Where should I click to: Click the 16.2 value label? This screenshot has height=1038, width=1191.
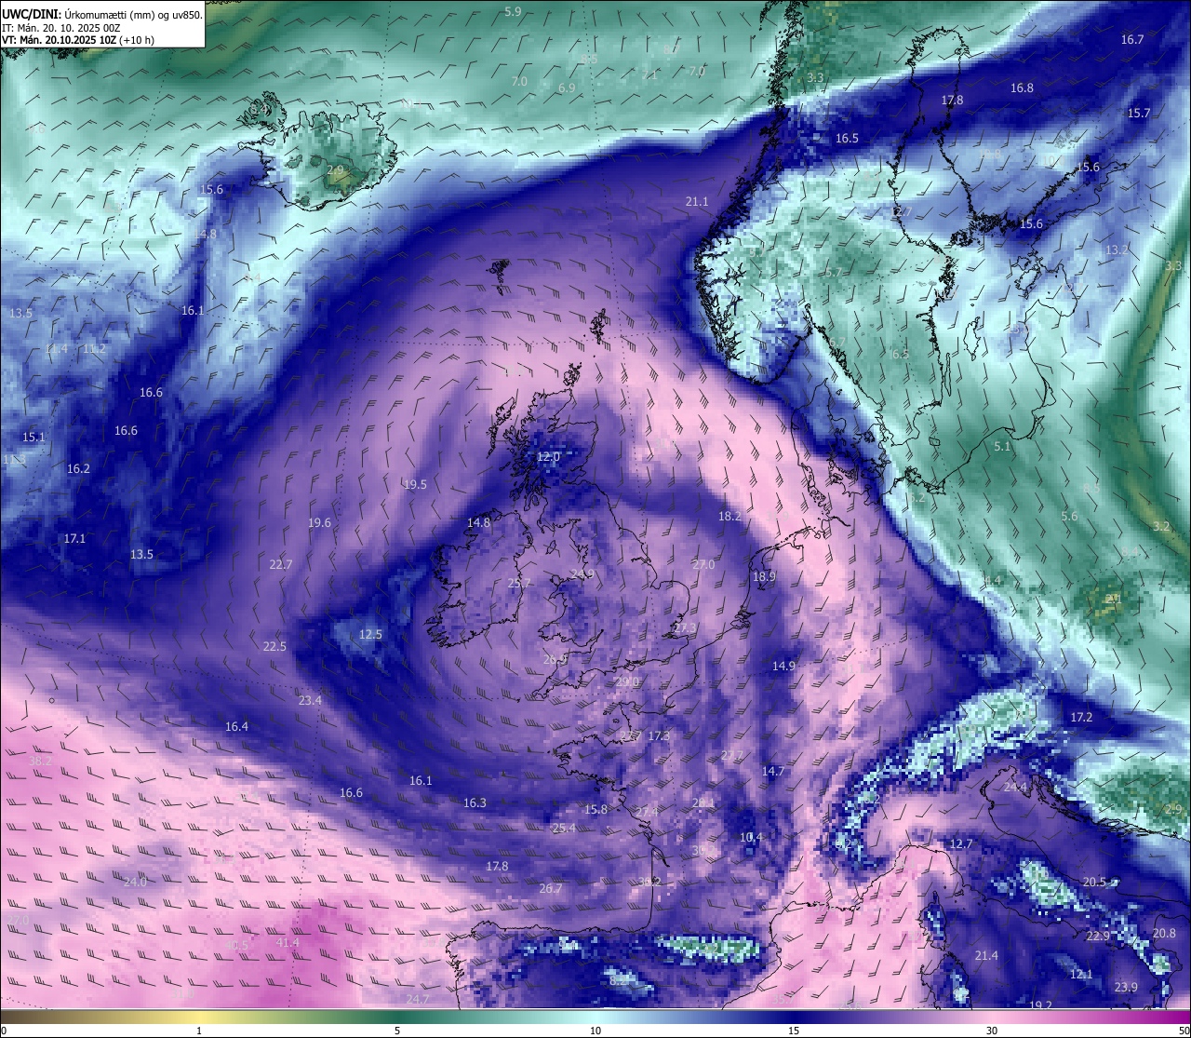78,468
